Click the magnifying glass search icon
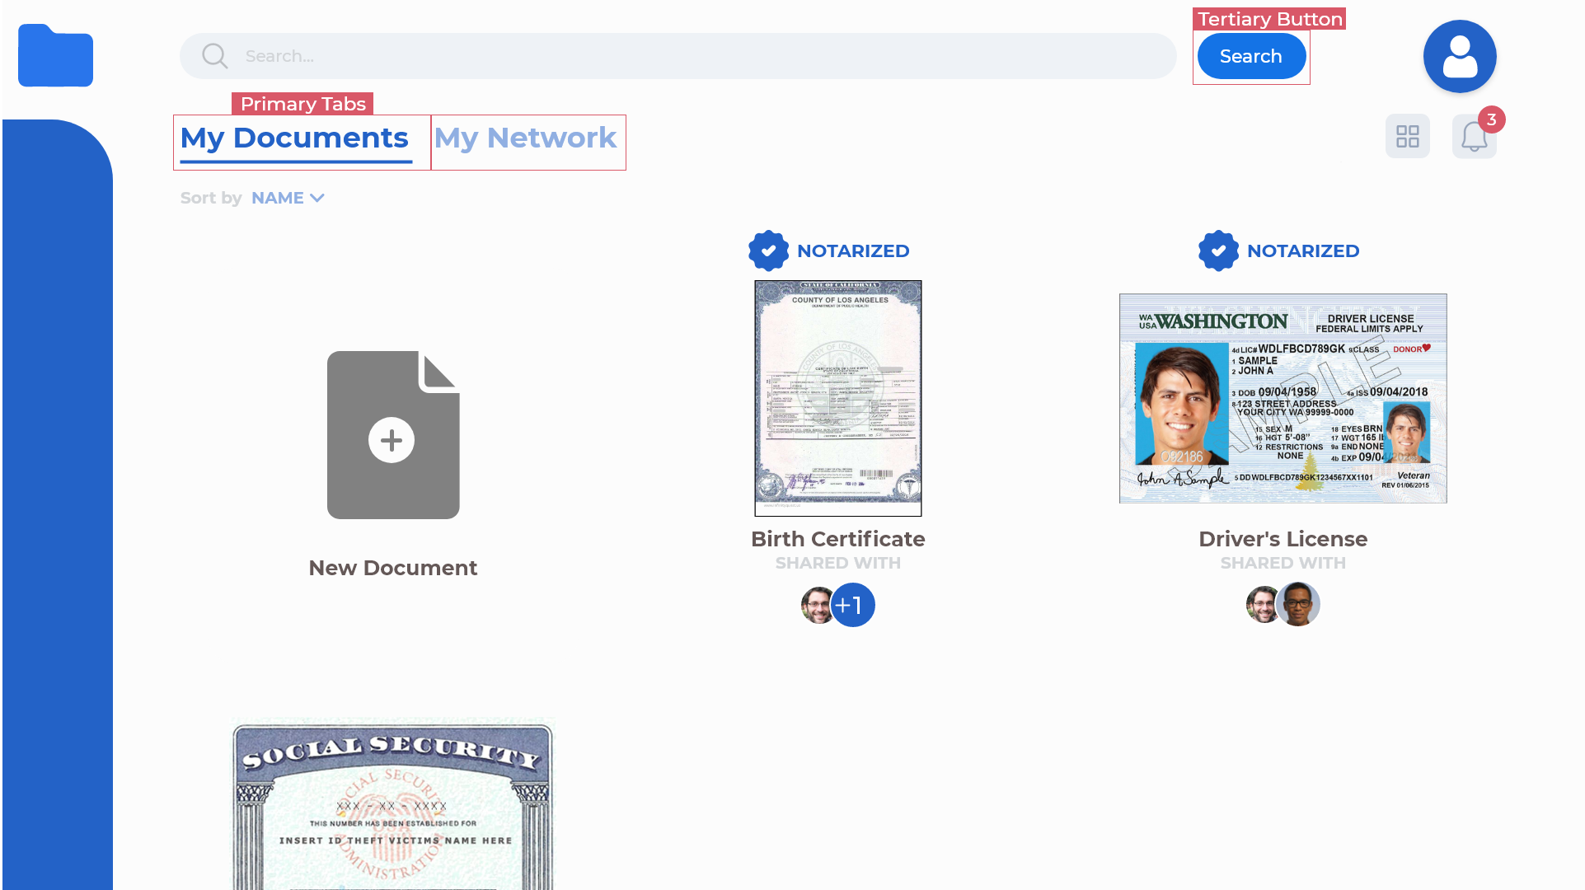The height and width of the screenshot is (890, 1585). pos(214,56)
